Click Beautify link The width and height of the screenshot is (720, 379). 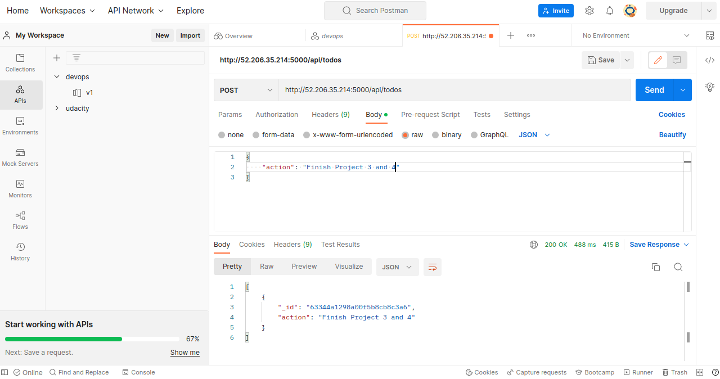673,135
